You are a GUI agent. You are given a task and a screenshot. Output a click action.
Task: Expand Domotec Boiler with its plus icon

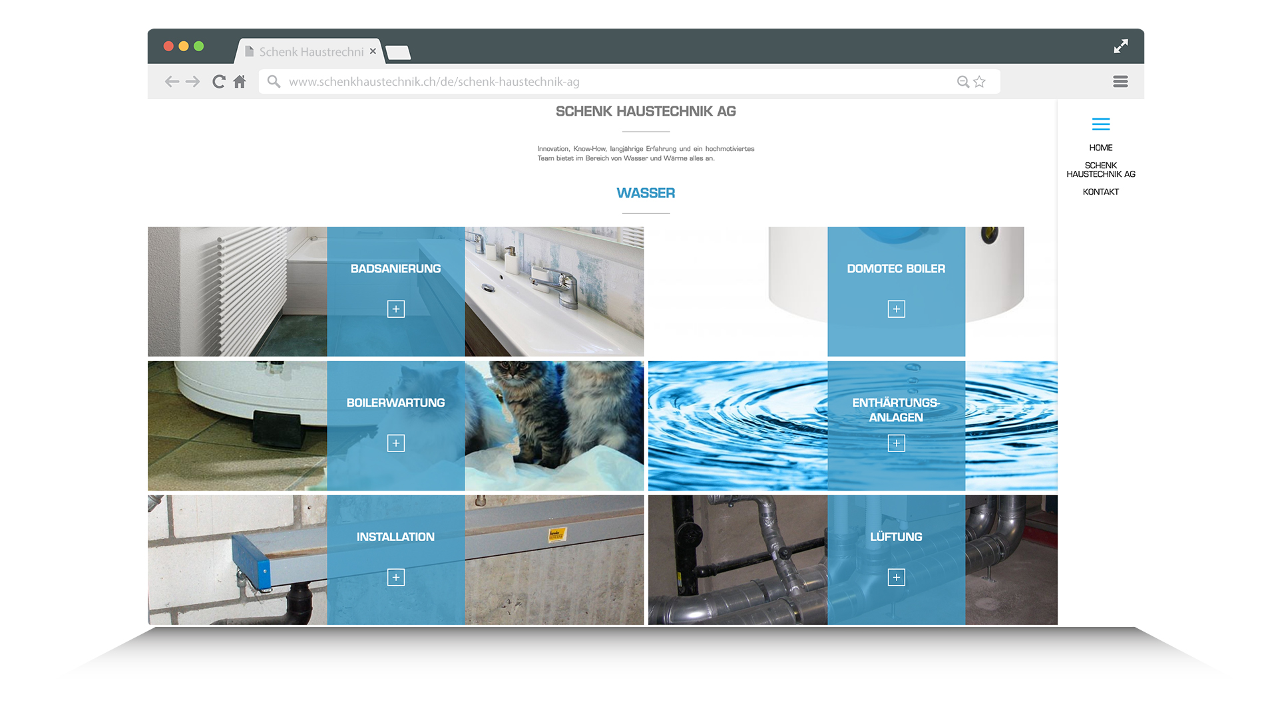897,309
